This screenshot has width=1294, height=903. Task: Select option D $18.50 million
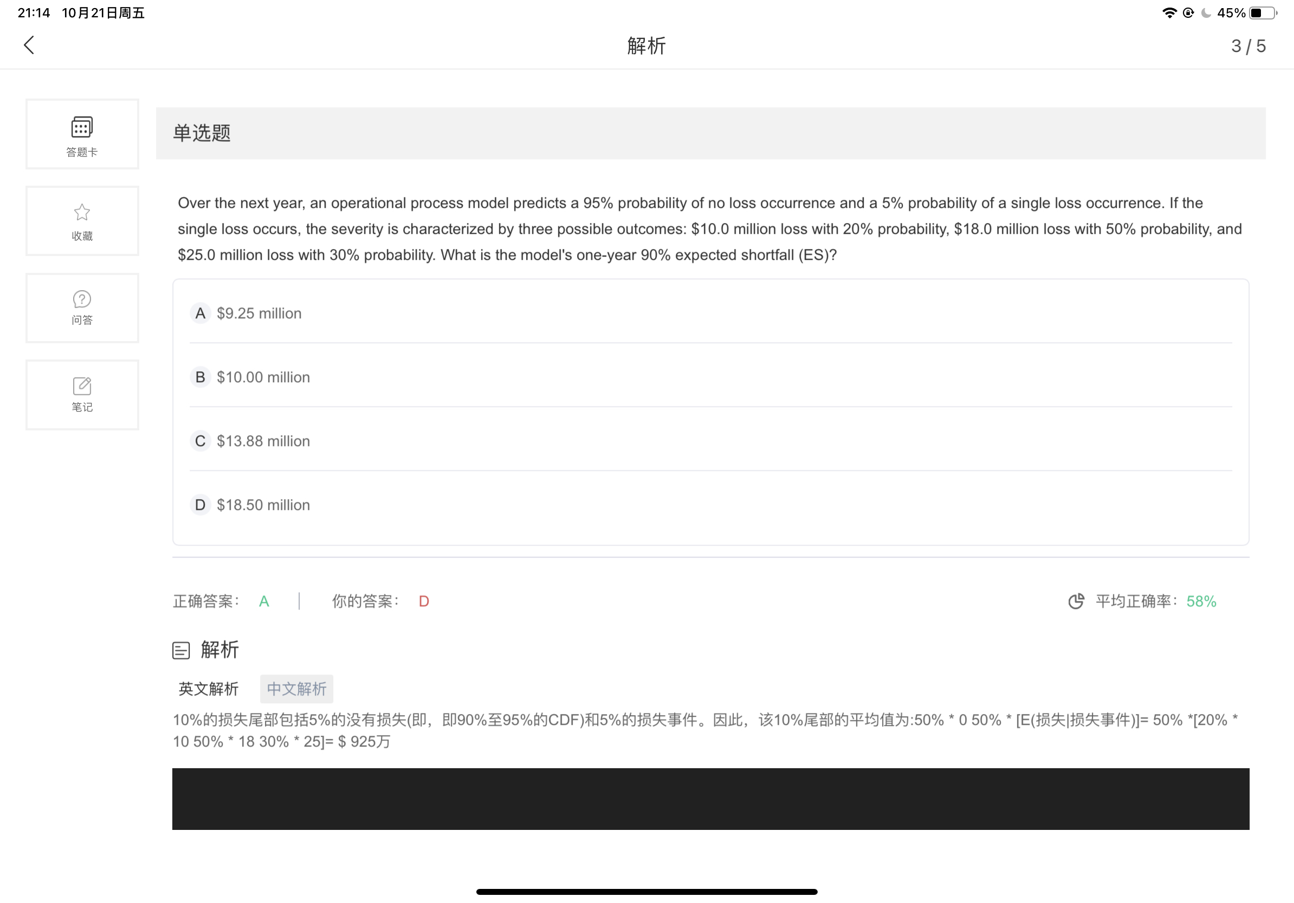pyautogui.click(x=263, y=505)
